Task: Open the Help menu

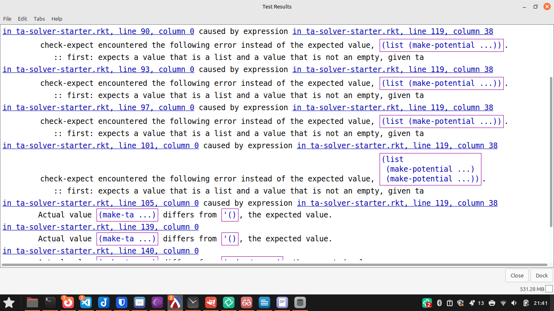Action: 57,19
